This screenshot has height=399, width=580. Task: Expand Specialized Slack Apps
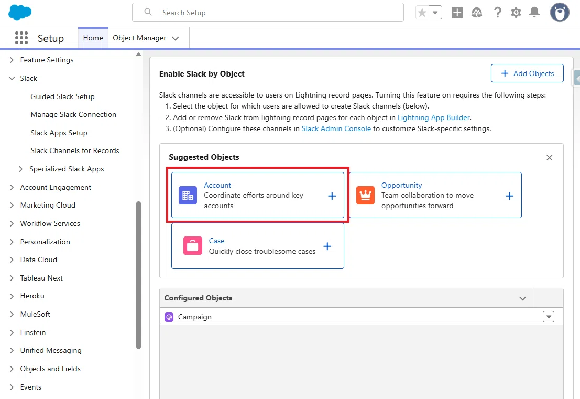[21, 169]
